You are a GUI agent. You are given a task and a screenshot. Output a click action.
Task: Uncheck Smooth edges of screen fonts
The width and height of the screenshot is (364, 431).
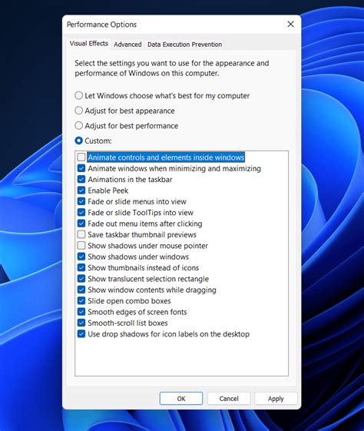tap(81, 312)
